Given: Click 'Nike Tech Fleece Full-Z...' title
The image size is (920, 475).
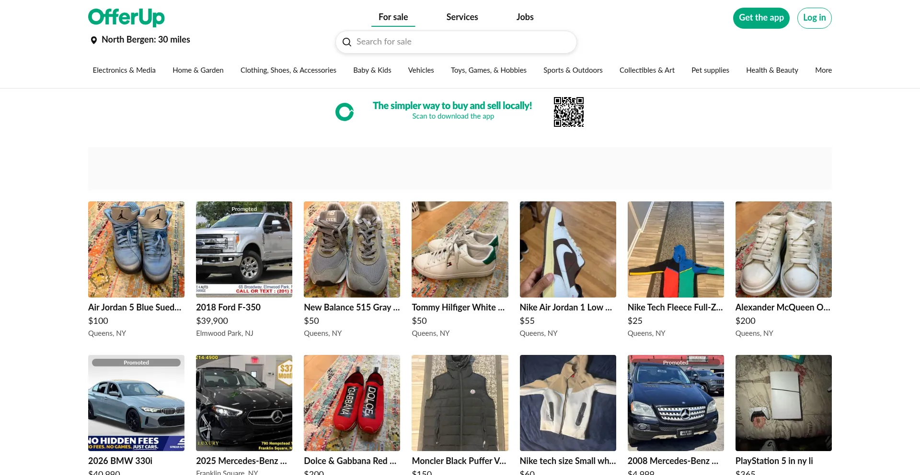Looking at the screenshot, I should point(675,308).
